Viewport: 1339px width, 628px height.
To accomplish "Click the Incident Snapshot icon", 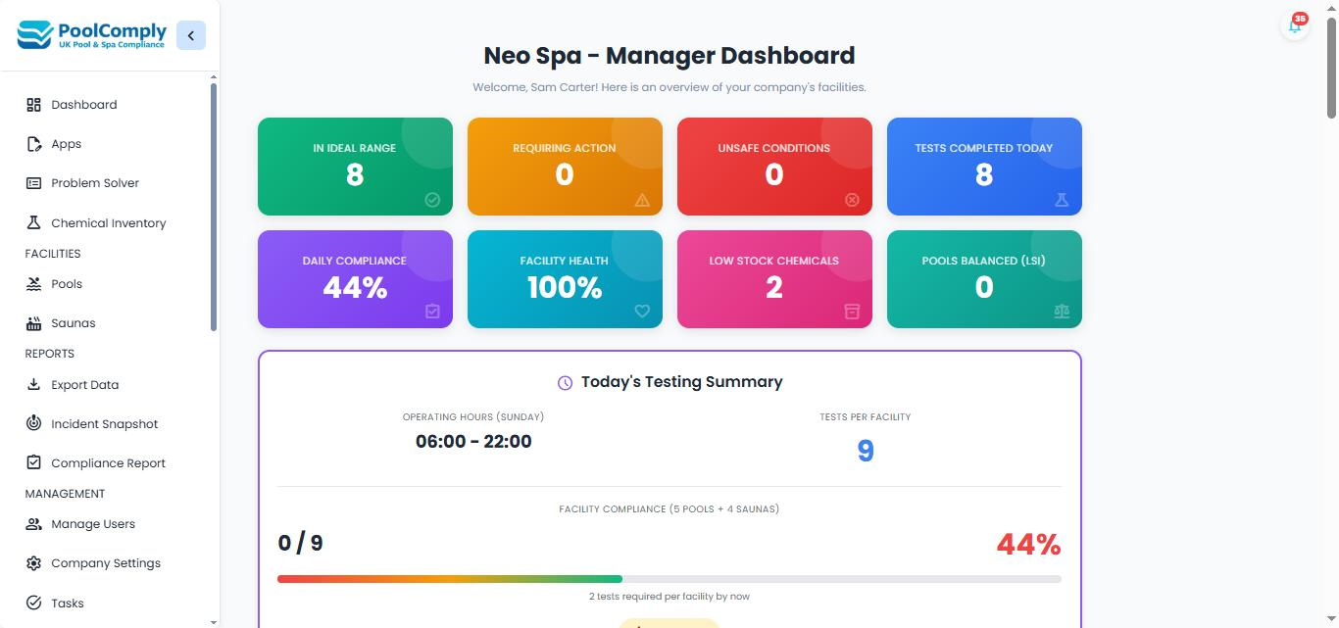I will (x=33, y=424).
